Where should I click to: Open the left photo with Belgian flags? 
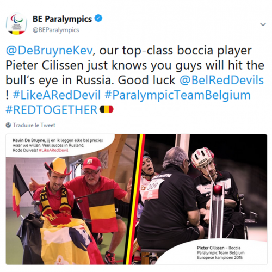pyautogui.click(x=71, y=200)
